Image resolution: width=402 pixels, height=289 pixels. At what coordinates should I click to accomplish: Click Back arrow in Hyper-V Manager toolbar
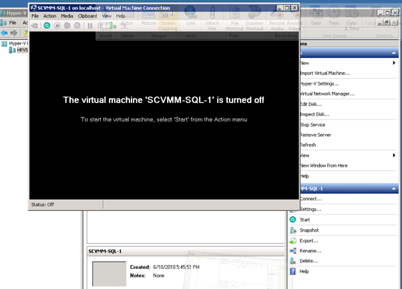[x=5, y=33]
